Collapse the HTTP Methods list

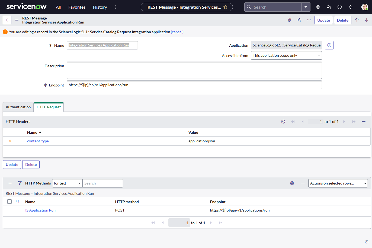(x=303, y=183)
